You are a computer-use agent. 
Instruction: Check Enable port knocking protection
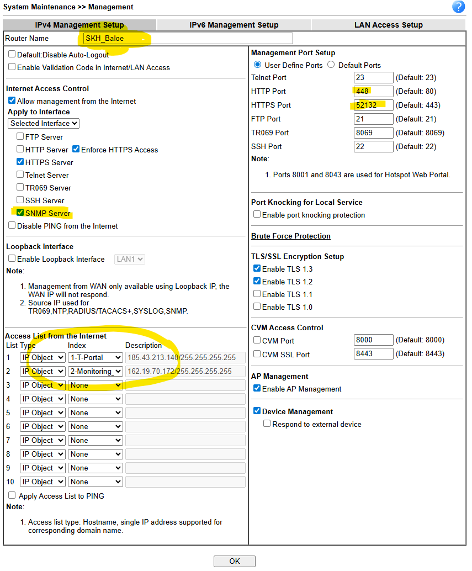click(x=257, y=214)
